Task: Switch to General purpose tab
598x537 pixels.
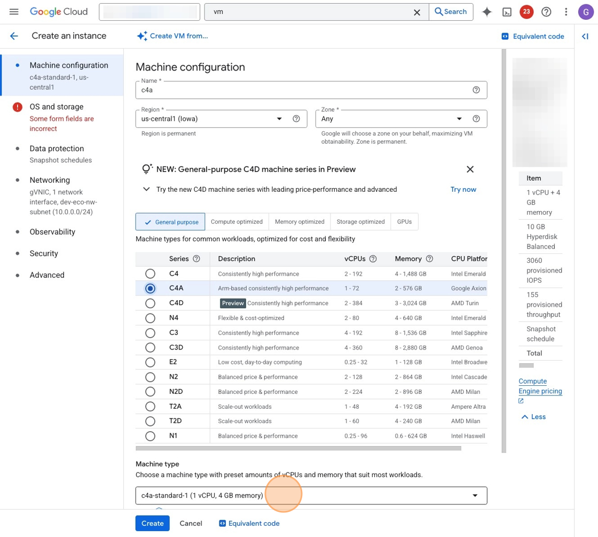Action: (170, 222)
